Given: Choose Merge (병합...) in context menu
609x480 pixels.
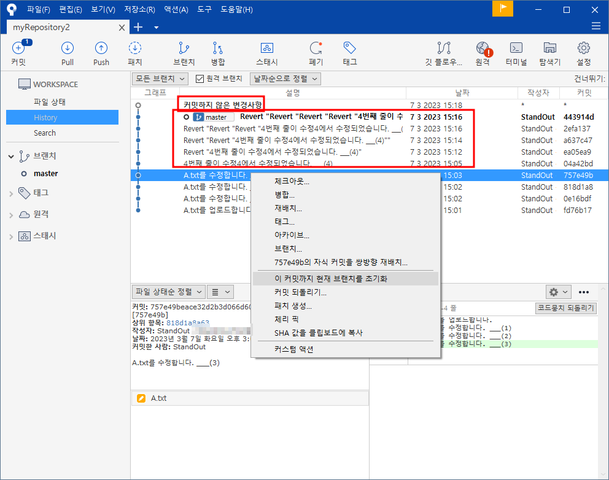Looking at the screenshot, I should click(x=345, y=195).
